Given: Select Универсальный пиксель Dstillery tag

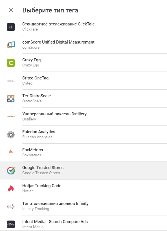Looking at the screenshot, I should coord(83,116).
